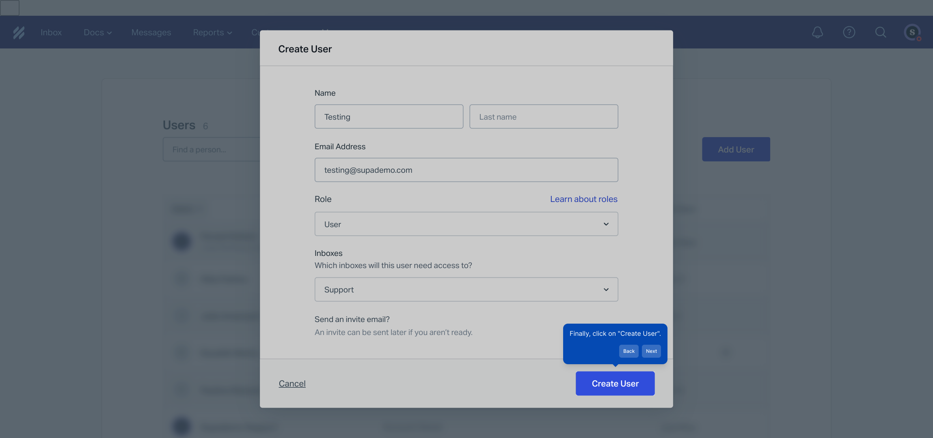This screenshot has height=438, width=933.
Task: Click the Create User button
Action: click(615, 384)
